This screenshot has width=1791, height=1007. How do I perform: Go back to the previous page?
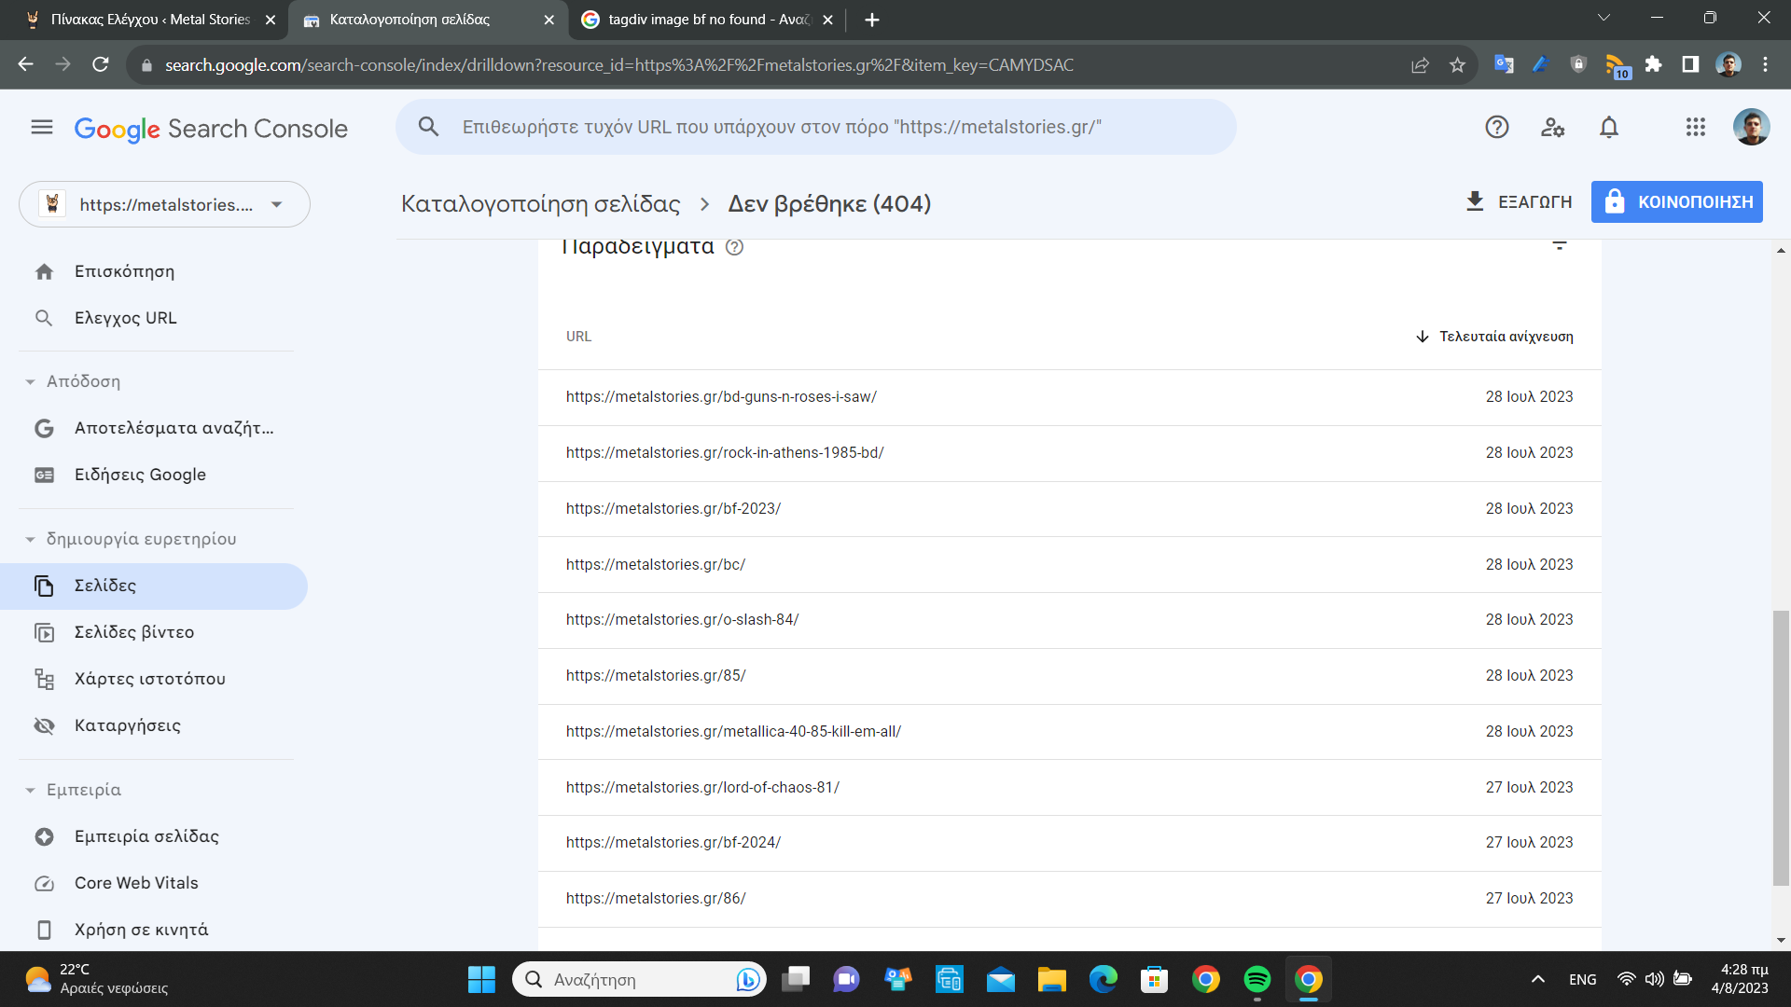[x=26, y=64]
